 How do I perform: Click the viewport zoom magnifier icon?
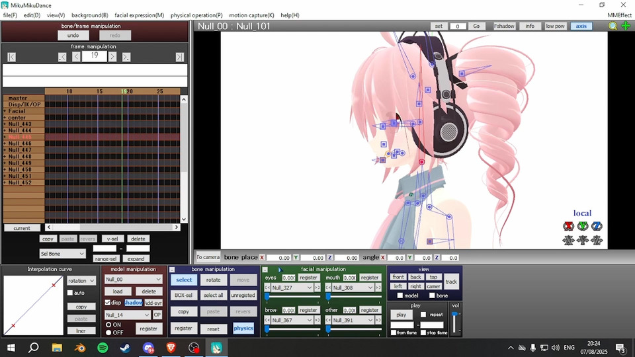[x=613, y=26]
